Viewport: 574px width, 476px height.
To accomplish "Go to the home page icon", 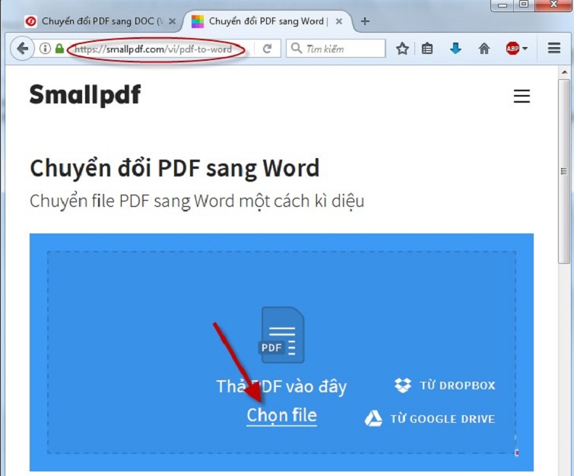I will click(x=484, y=49).
